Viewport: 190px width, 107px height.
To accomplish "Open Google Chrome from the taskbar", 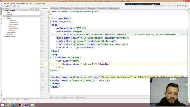I will pos(8,105).
